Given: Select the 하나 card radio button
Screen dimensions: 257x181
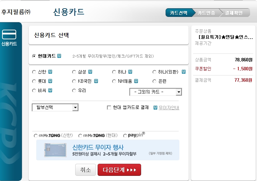Looking at the screenshot, I should [114, 72].
